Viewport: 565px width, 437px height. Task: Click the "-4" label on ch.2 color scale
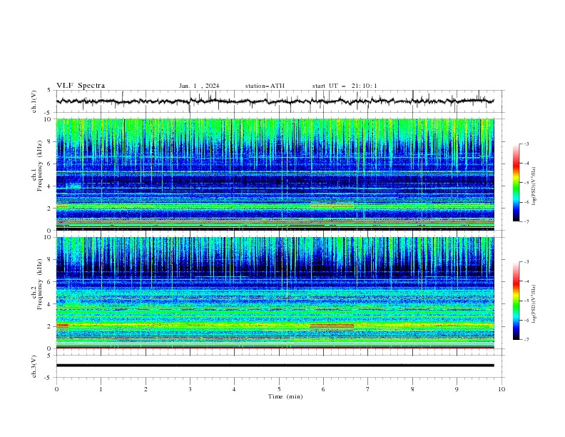[x=526, y=281]
